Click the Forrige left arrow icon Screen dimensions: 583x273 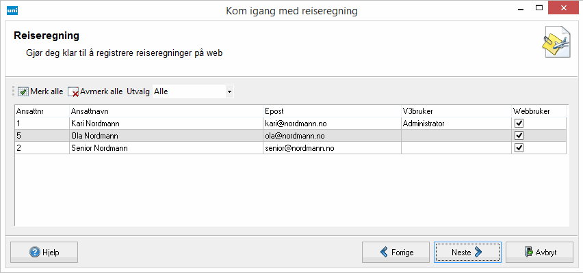pyautogui.click(x=385, y=252)
